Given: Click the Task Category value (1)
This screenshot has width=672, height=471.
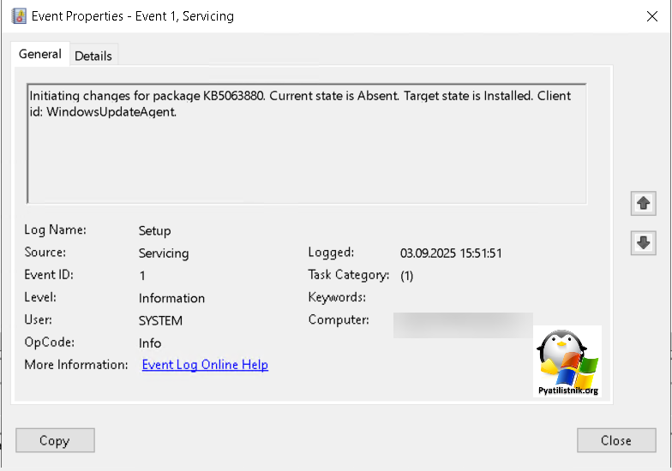Looking at the screenshot, I should coord(407,276).
